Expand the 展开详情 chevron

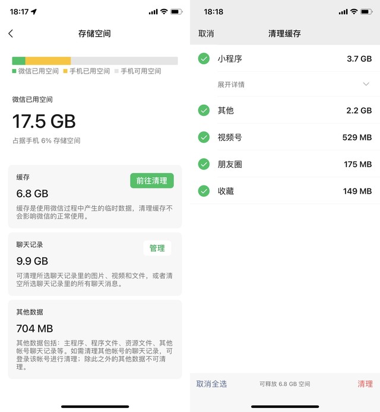[366, 84]
